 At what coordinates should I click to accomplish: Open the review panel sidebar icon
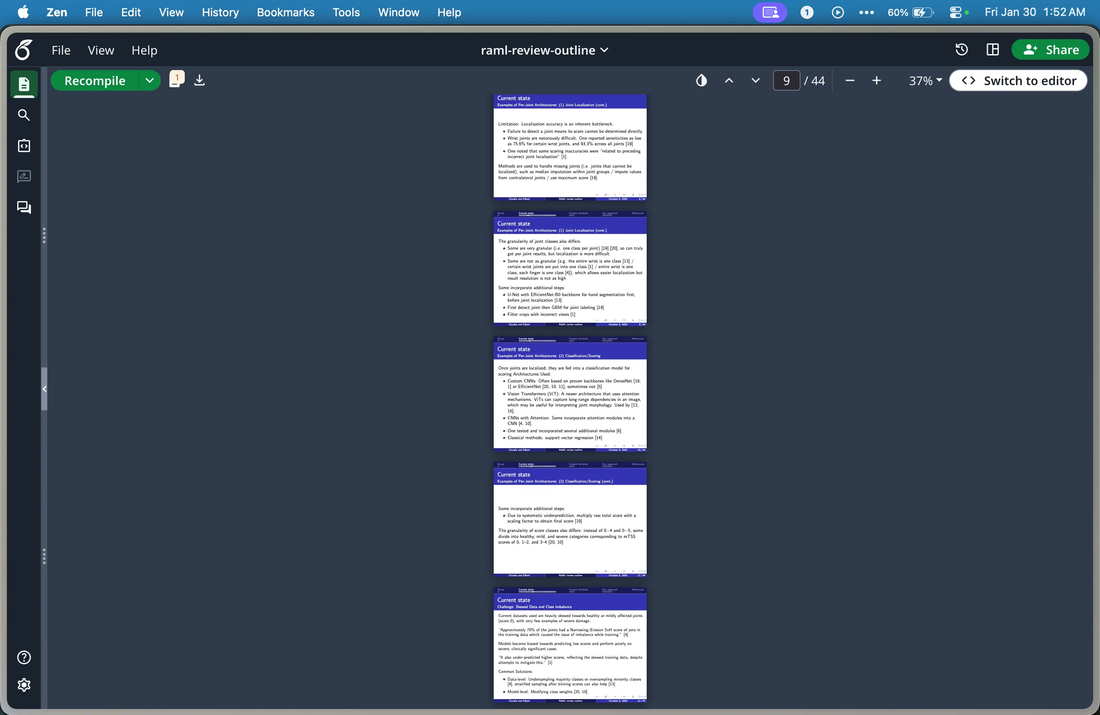coord(24,177)
